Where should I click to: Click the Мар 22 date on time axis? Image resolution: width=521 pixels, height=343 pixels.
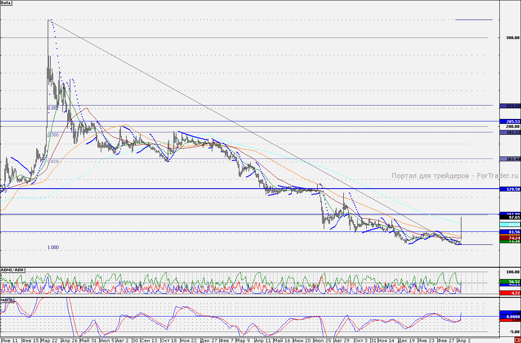pos(49,340)
